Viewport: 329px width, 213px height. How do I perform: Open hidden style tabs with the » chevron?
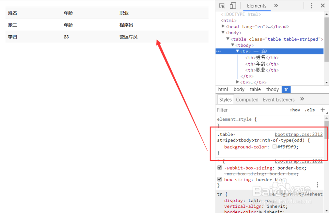[303, 99]
